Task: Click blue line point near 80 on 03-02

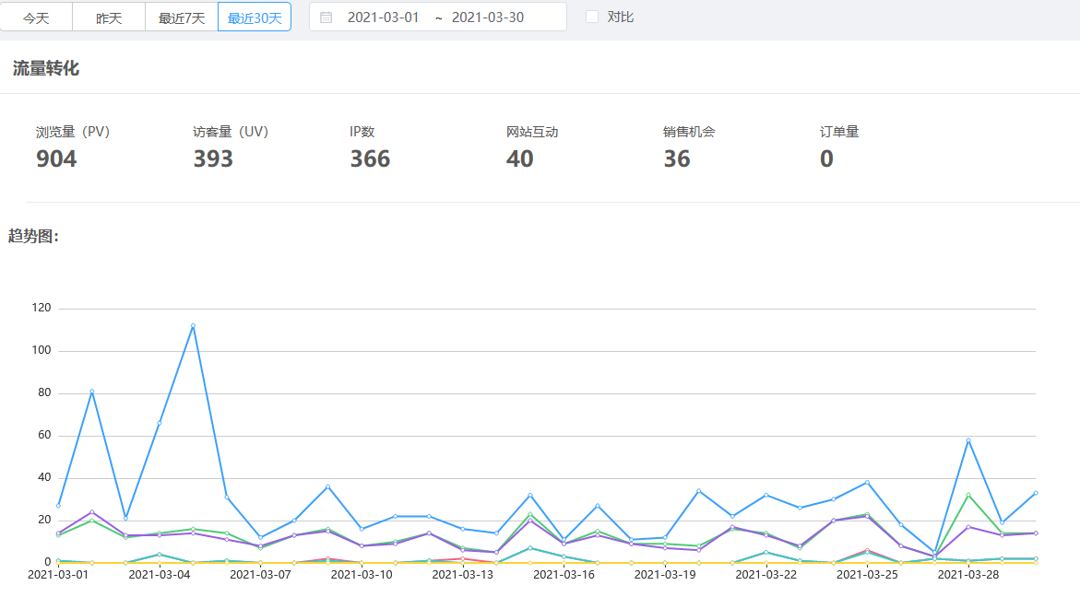Action: (92, 392)
